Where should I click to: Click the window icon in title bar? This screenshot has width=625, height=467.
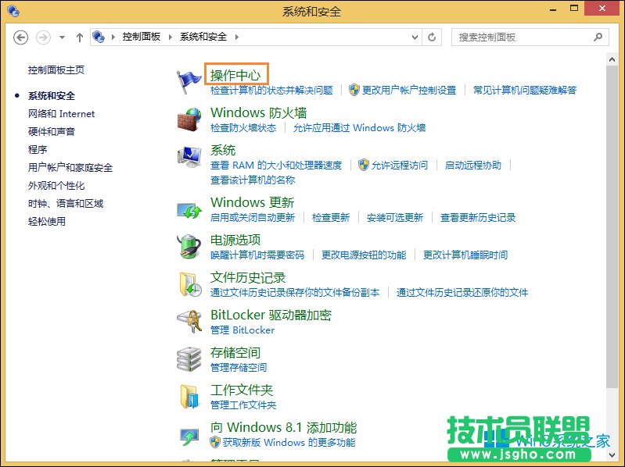[13, 11]
